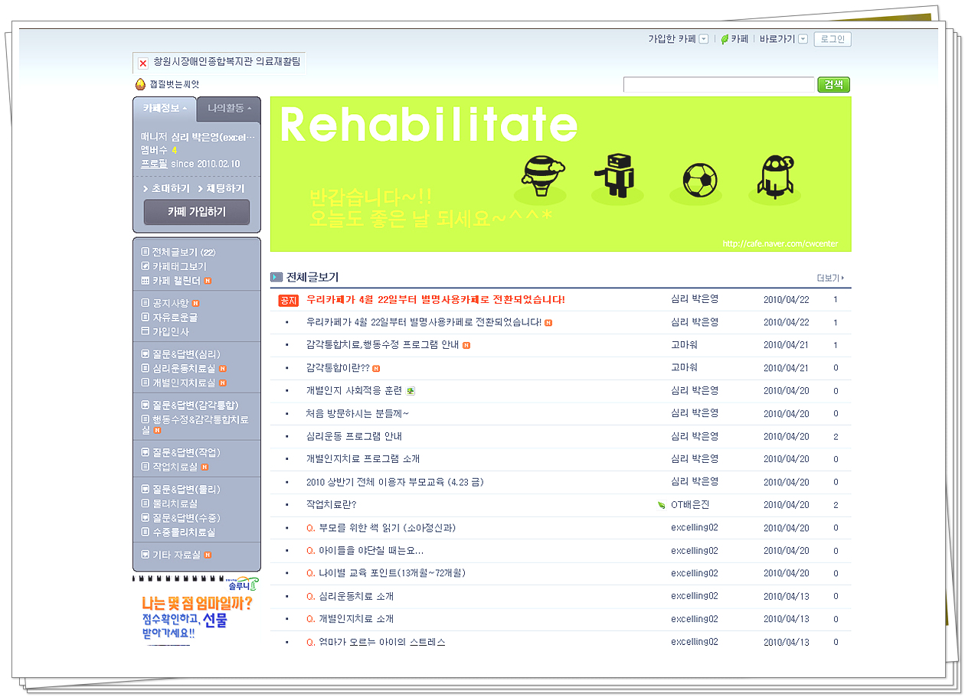The width and height of the screenshot is (965, 697).
Task: Click the egg-shaped cafe rank icon
Action: click(x=141, y=84)
